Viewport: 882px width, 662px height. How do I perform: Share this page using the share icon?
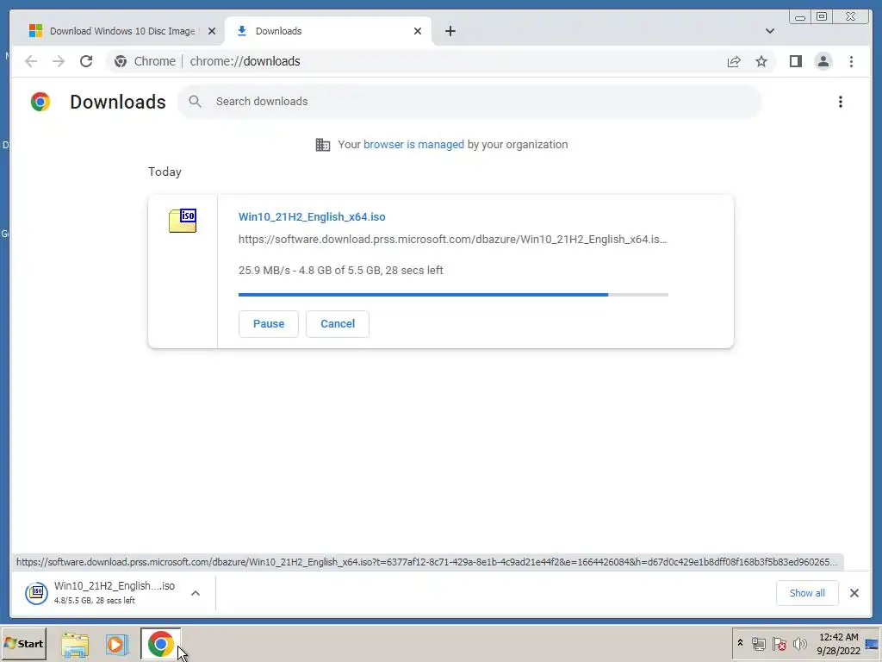point(734,61)
